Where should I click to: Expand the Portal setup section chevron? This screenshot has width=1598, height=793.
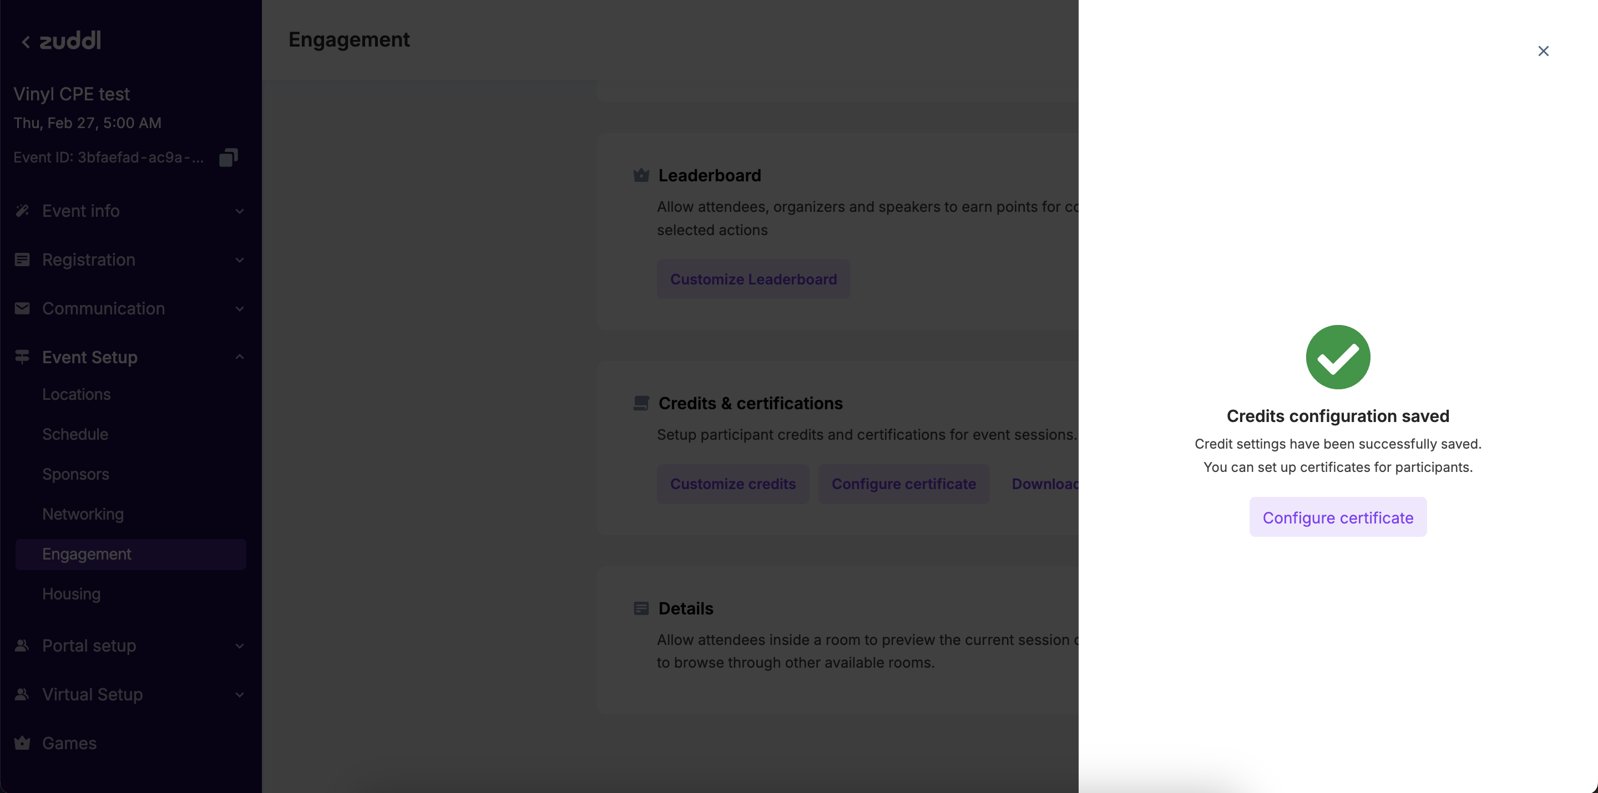[x=240, y=646]
